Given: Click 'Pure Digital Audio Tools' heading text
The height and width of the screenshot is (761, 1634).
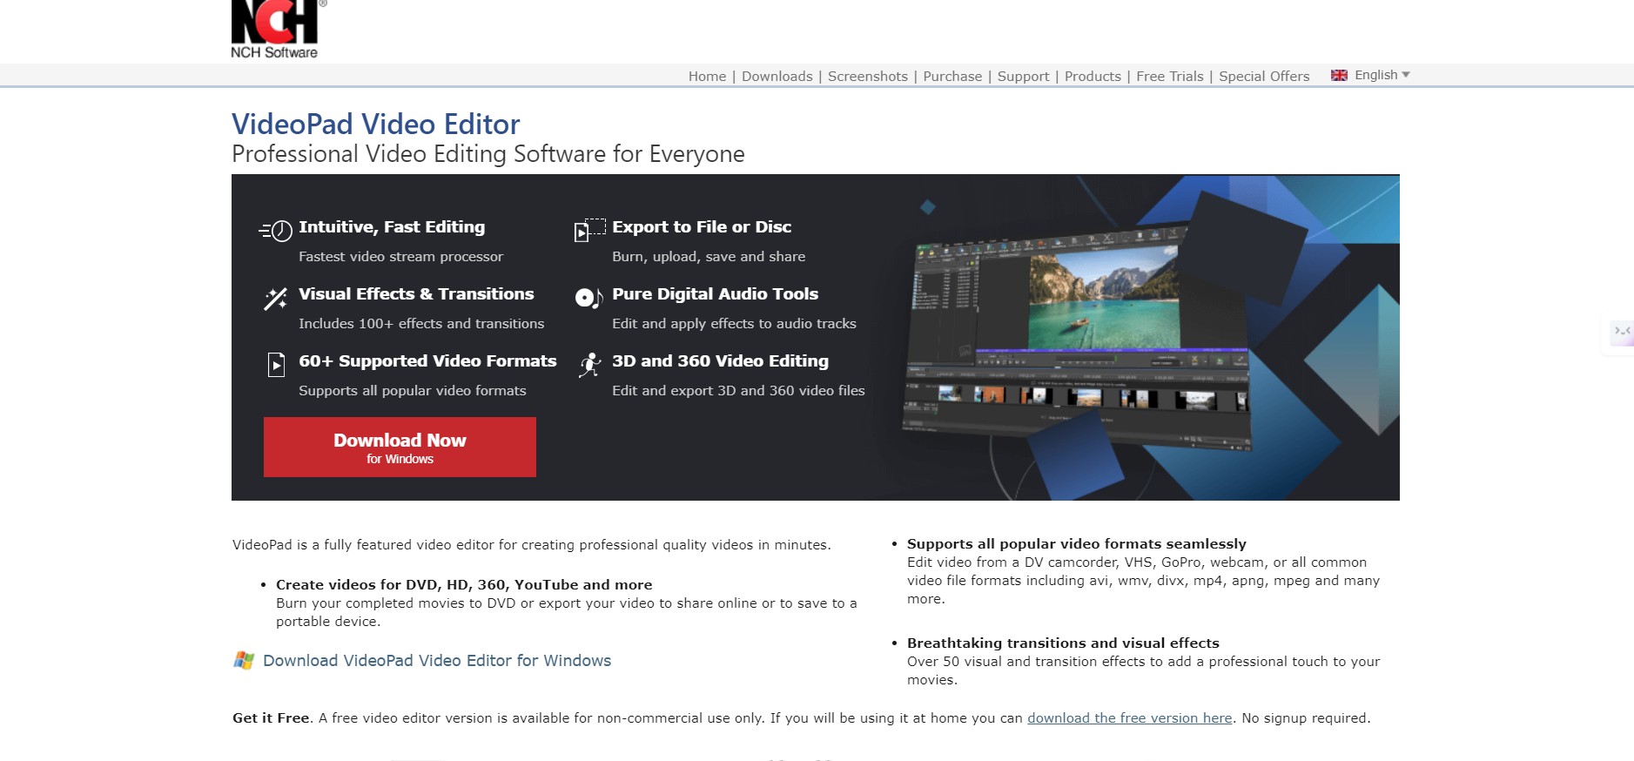Looking at the screenshot, I should point(715,294).
